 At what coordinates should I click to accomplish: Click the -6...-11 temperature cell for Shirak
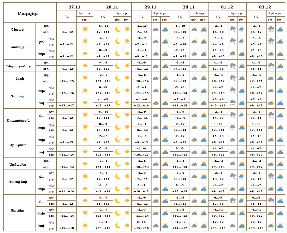tap(103, 26)
